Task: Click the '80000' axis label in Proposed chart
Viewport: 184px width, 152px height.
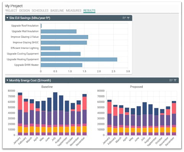Action: [101, 91]
